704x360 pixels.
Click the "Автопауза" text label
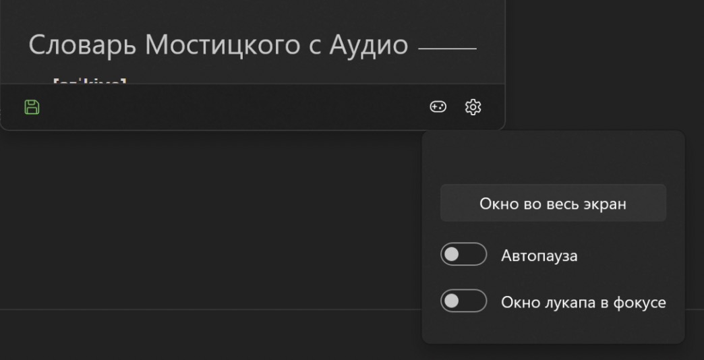pos(539,256)
